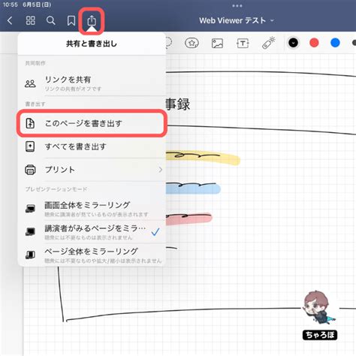Screen dimensions: 356x356
Task: Expand the プリント chevron arrow
Action: [160, 170]
